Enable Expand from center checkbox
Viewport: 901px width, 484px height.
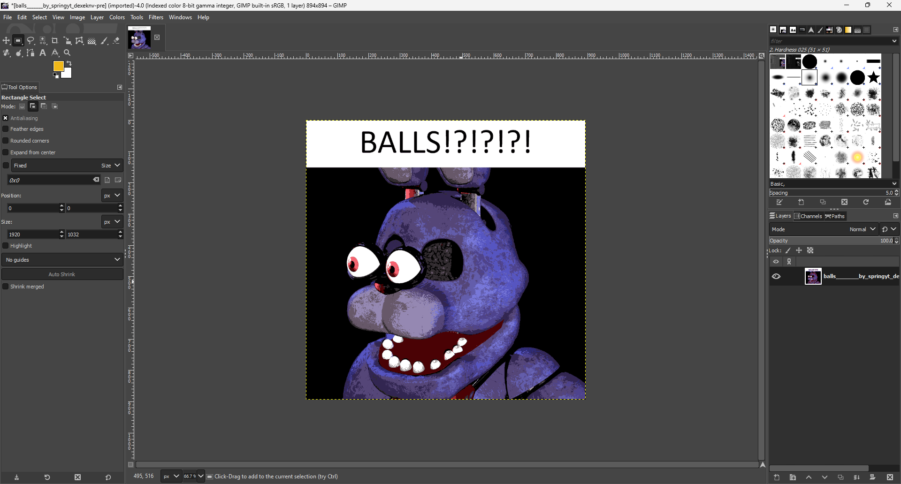6,152
